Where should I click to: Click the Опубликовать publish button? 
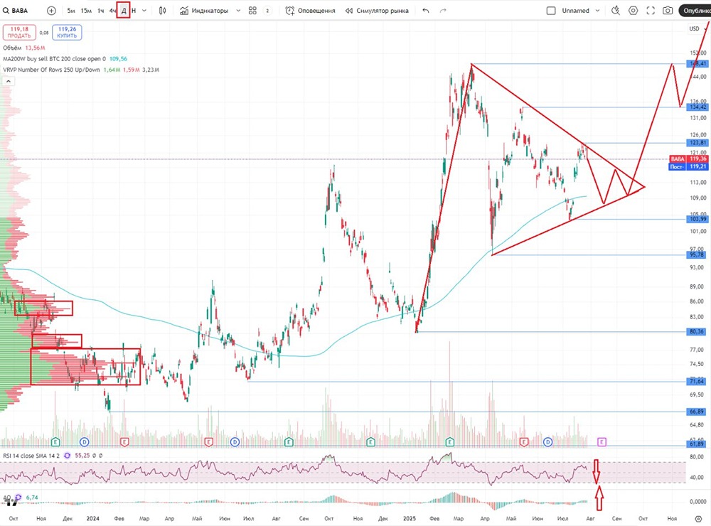[x=695, y=11]
